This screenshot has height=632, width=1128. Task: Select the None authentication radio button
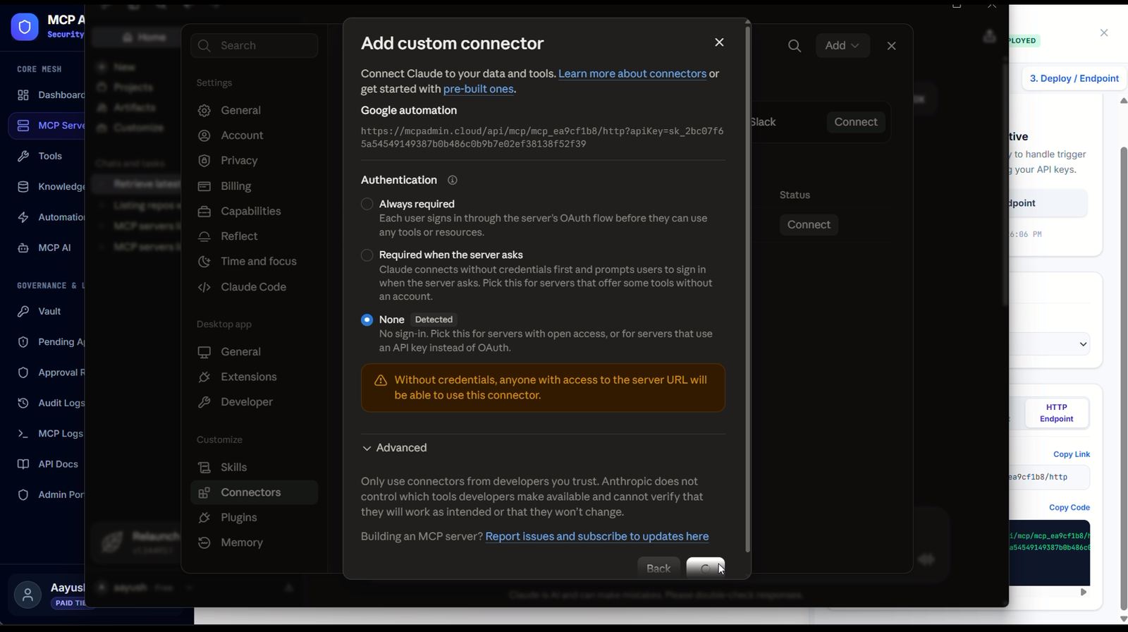click(367, 320)
